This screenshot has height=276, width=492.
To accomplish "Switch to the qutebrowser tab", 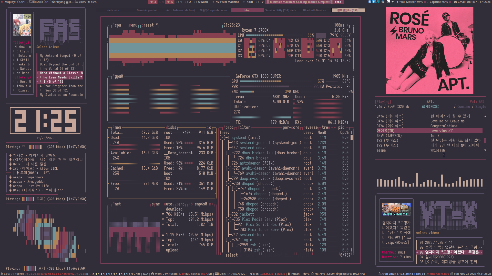I will pyautogui.click(x=214, y=10).
